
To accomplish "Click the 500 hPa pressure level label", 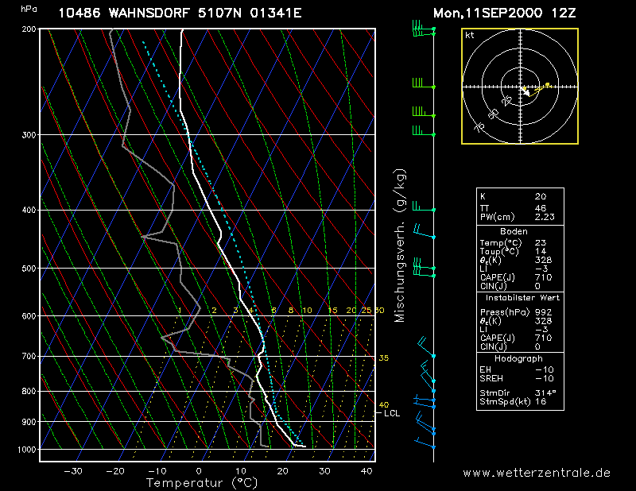I will pos(29,269).
